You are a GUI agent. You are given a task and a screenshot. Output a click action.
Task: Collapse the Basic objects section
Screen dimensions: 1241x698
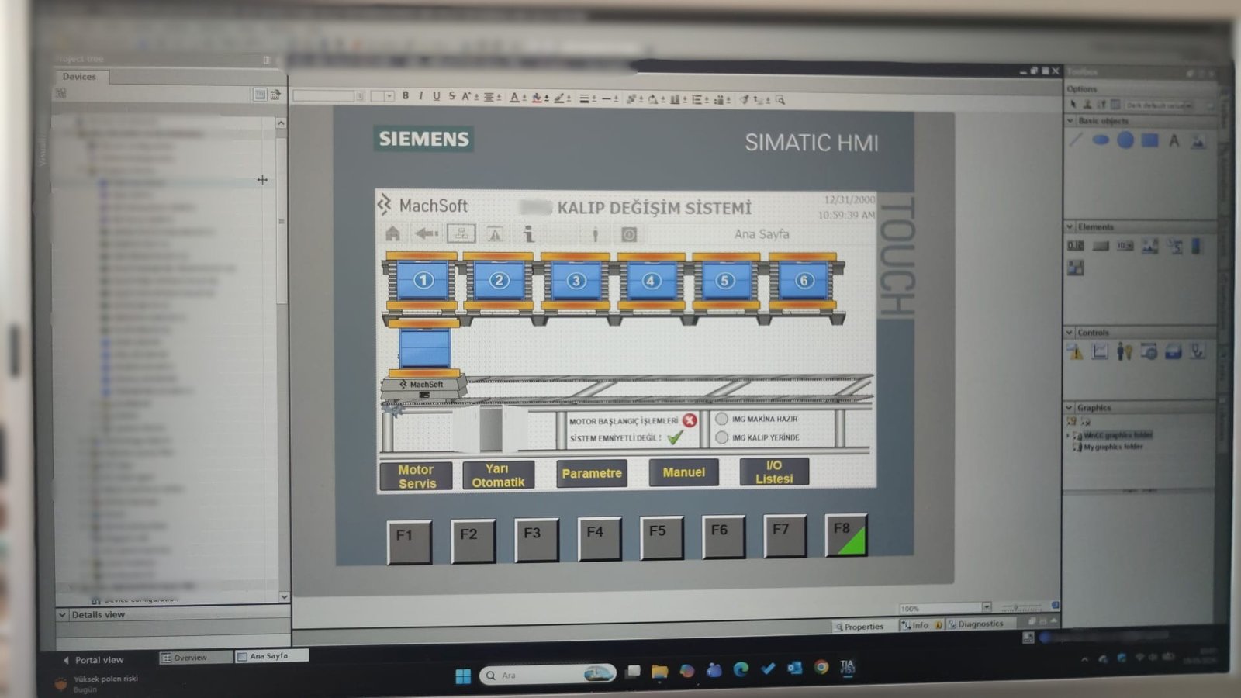click(1070, 121)
